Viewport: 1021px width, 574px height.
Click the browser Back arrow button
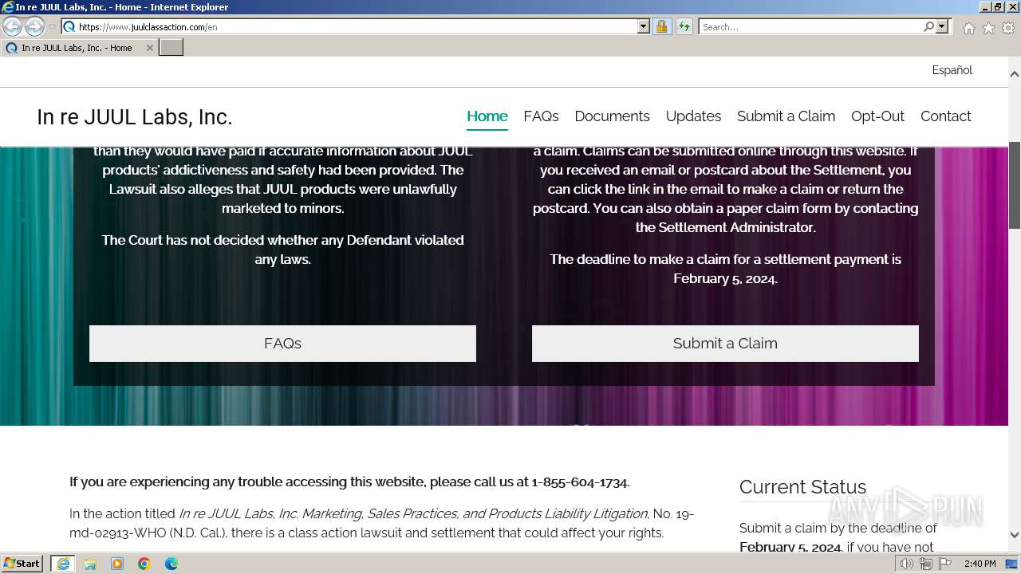click(x=13, y=26)
